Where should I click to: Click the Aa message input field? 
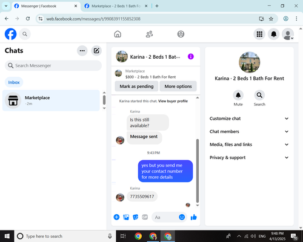click(x=165, y=217)
